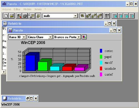Screen dimensions: 139x108
Task: Click the $D toolbar icon
Action: 100,16
